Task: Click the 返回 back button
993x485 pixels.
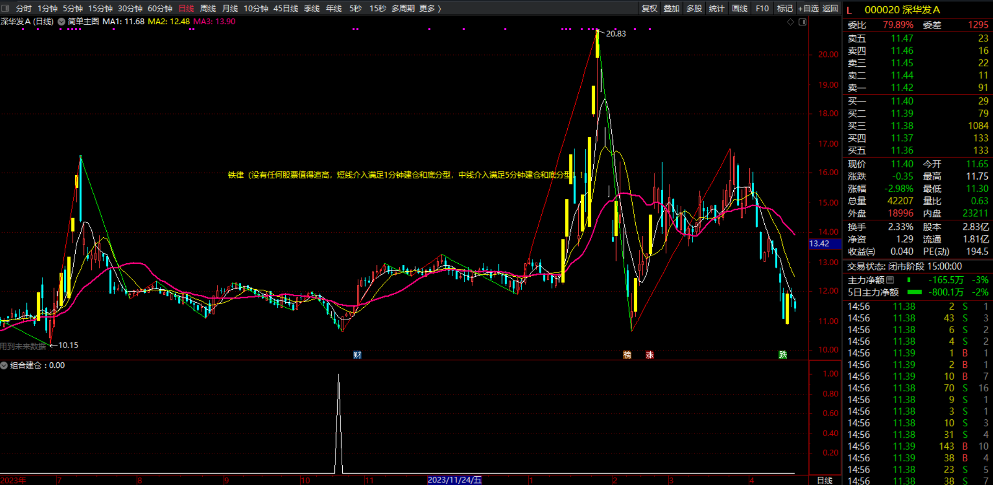Action: (x=830, y=8)
